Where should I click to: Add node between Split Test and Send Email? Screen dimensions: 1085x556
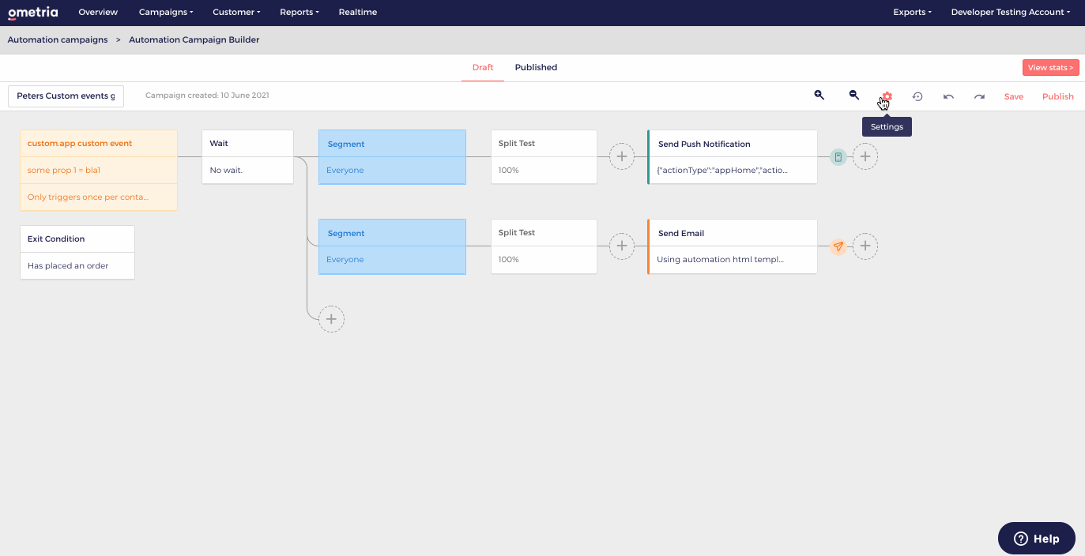pos(622,246)
